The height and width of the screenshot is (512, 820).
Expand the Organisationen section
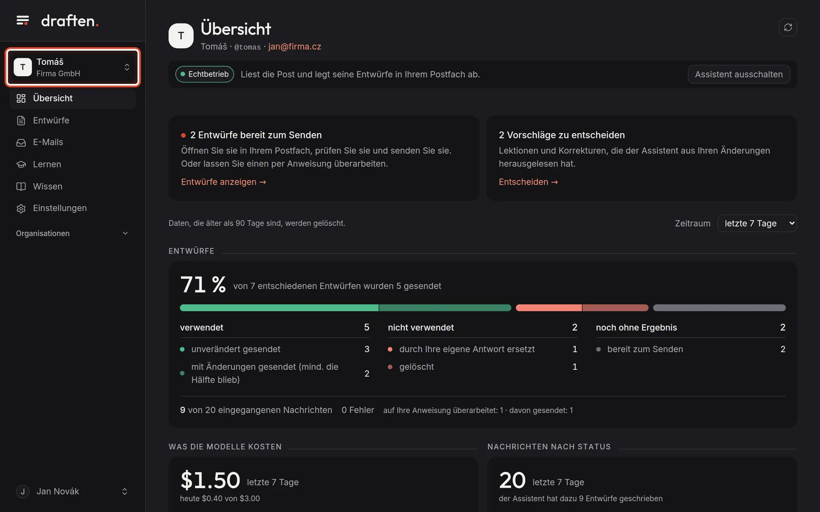[x=72, y=234]
